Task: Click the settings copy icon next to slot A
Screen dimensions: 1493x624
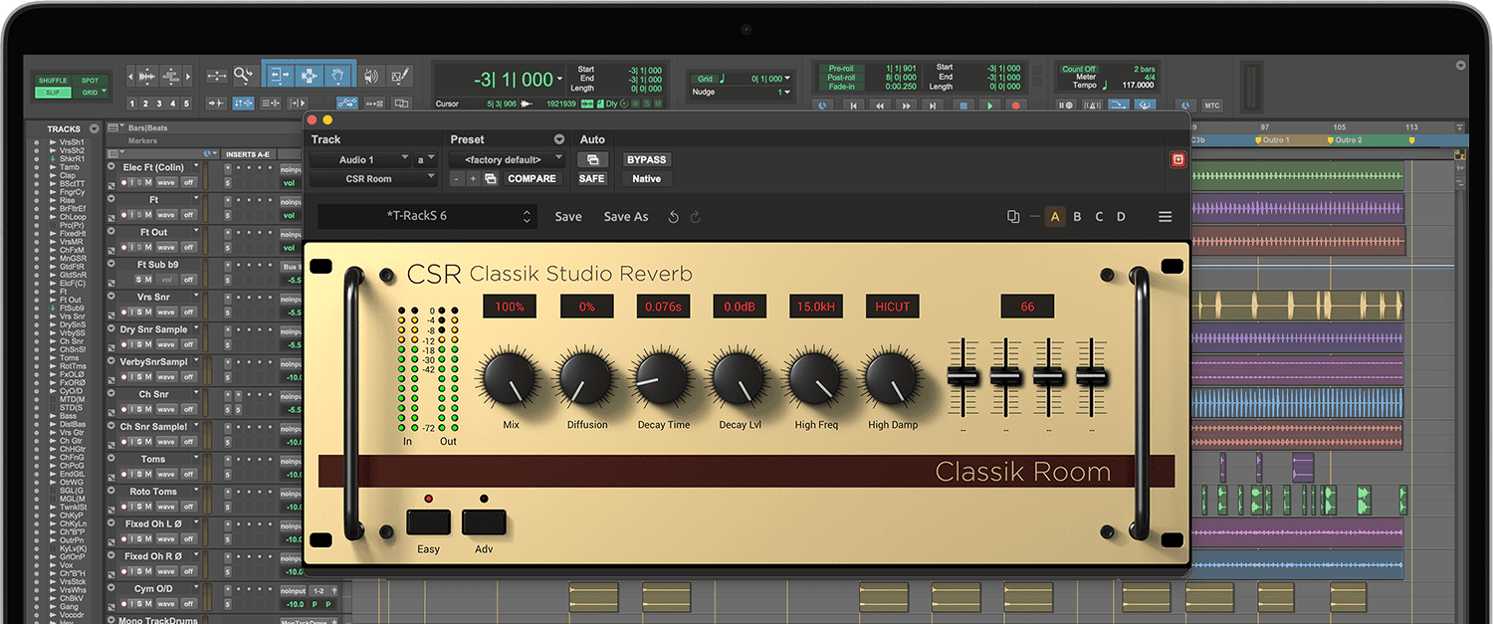Action: point(1013,216)
